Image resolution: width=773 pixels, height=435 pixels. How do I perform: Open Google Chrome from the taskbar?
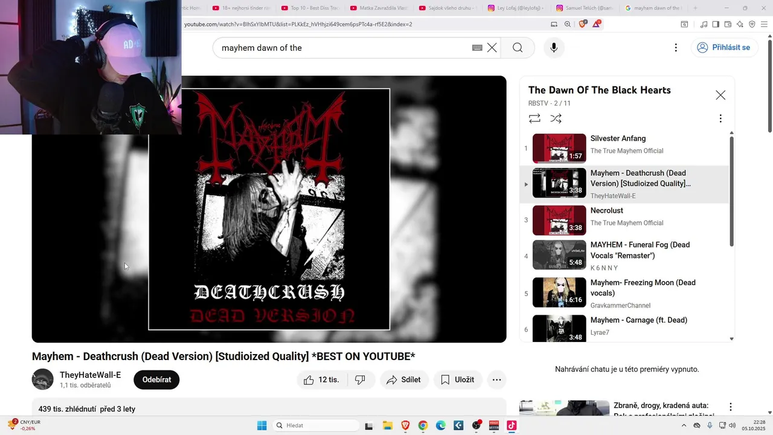pos(423,425)
